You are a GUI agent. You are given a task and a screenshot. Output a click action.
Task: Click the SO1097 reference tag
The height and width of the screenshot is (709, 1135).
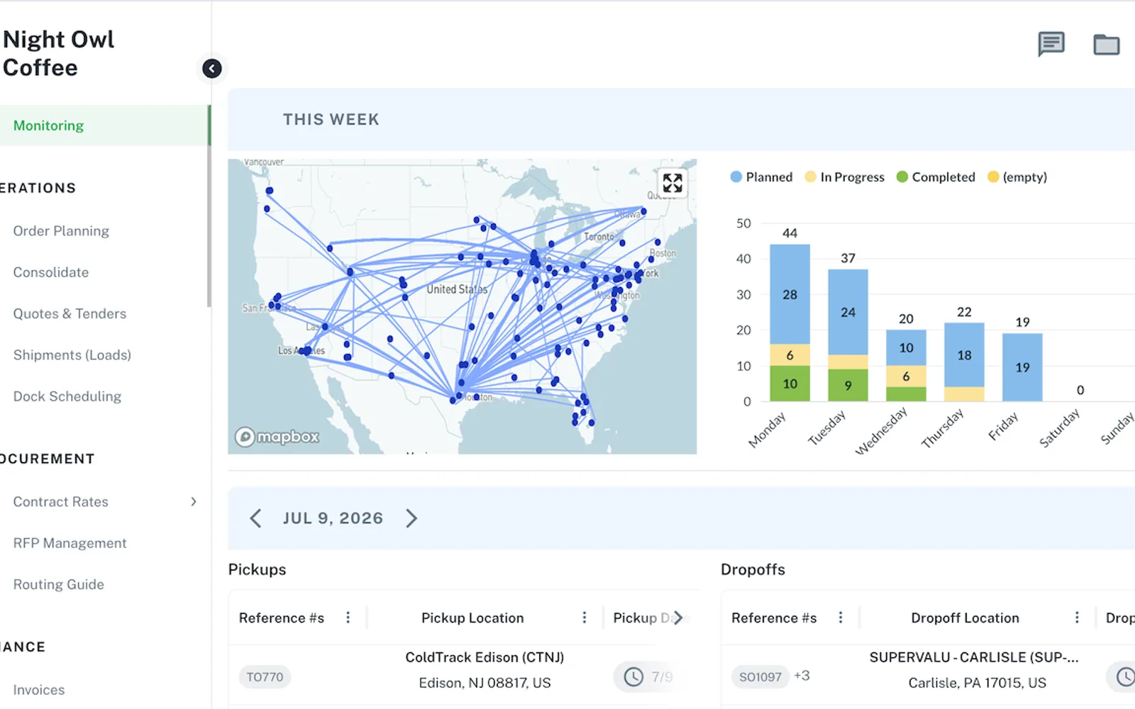(x=760, y=677)
